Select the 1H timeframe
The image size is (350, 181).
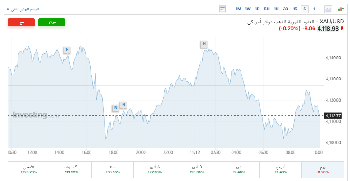(276, 9)
